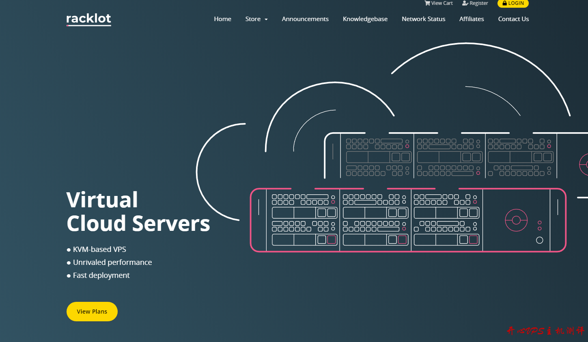This screenshot has height=342, width=588.
Task: Click the View Cart text link
Action: (x=442, y=3)
